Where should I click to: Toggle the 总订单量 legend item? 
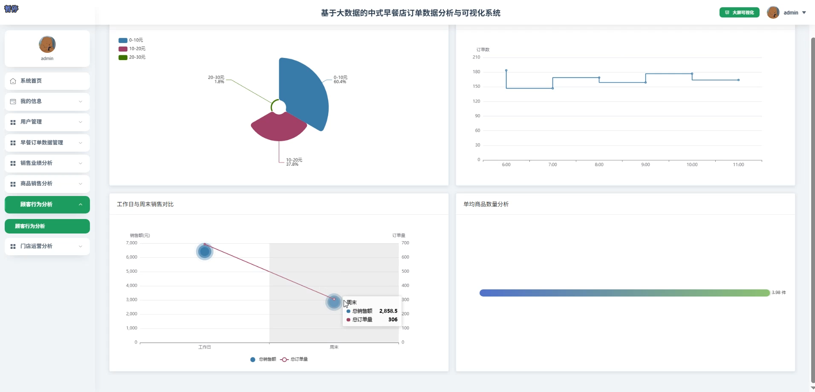pos(294,360)
